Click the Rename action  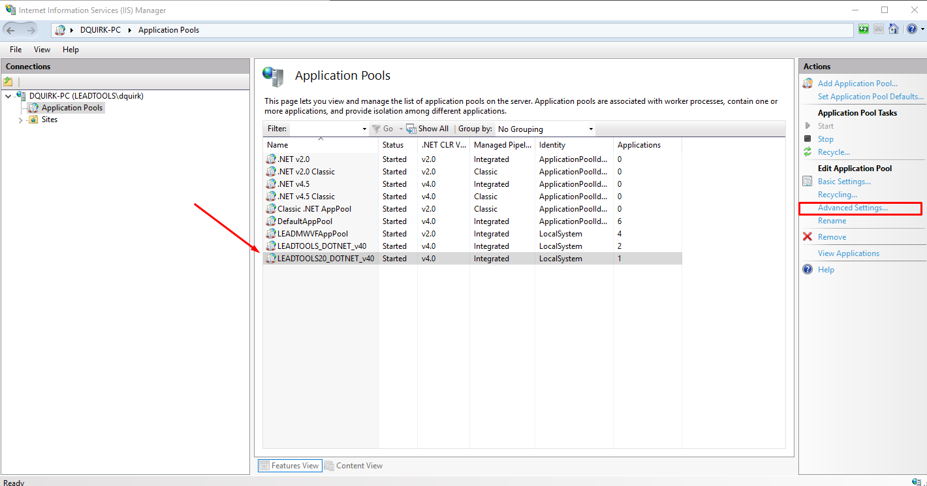coord(832,221)
